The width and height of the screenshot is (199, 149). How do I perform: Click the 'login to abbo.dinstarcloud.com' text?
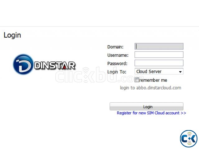click(150, 88)
